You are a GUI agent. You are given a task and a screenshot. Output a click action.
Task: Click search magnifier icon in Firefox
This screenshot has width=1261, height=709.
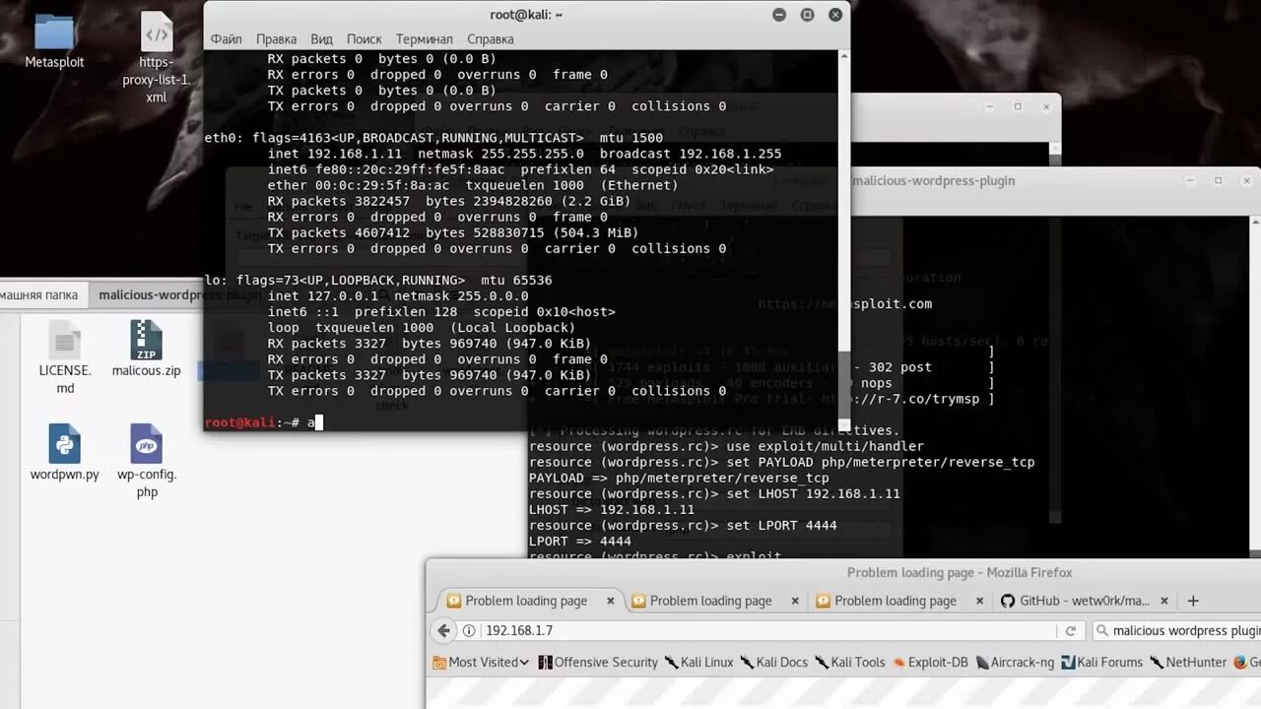pyautogui.click(x=1102, y=630)
